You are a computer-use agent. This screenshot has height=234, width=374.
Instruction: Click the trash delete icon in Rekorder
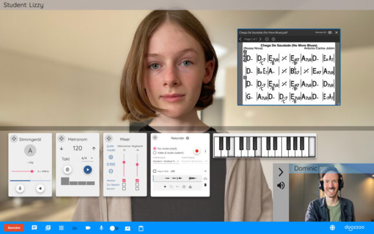205,185
